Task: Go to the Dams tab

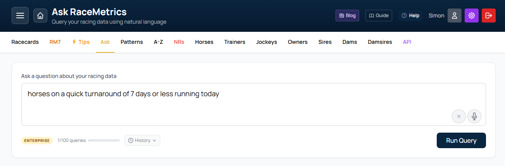Action: coord(350,42)
